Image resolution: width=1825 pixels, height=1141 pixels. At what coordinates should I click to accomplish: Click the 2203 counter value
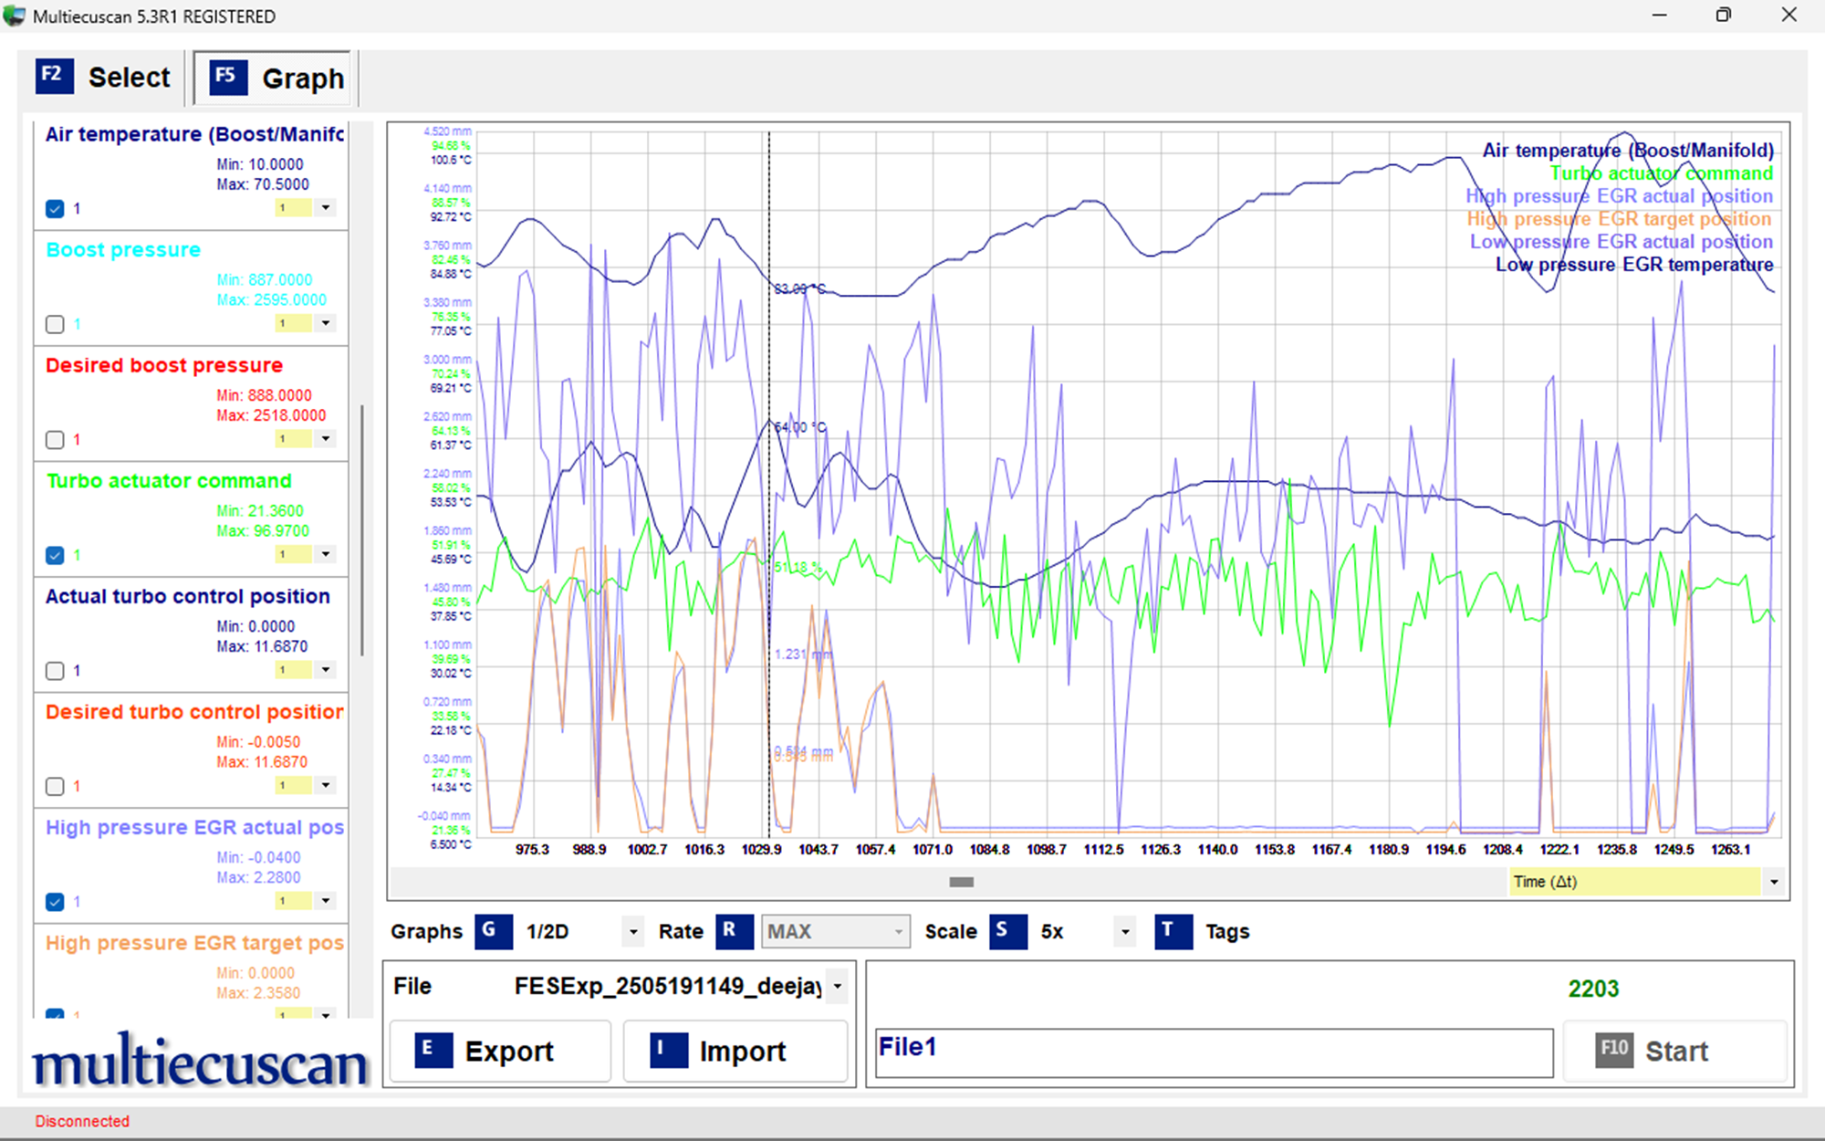pyautogui.click(x=1593, y=989)
